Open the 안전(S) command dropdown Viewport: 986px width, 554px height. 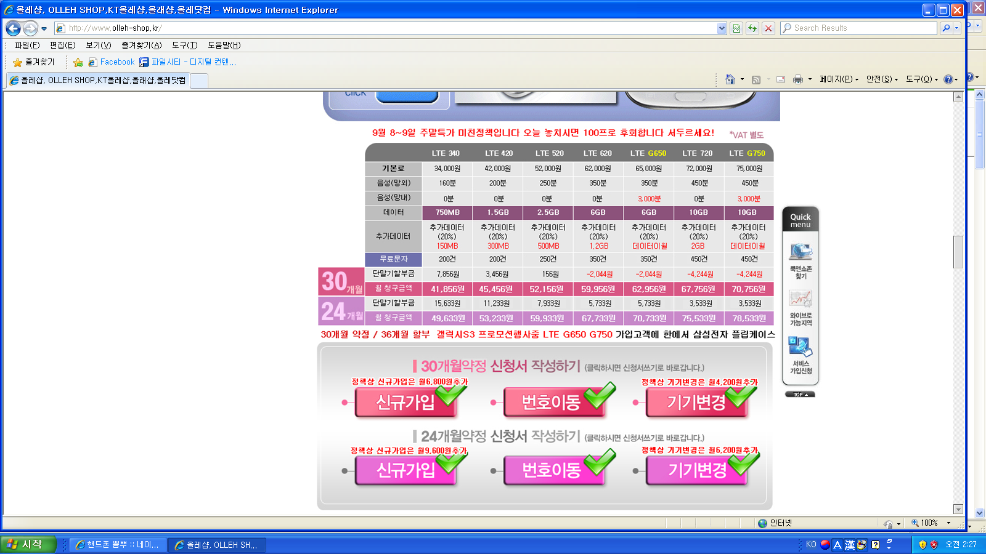tap(882, 79)
